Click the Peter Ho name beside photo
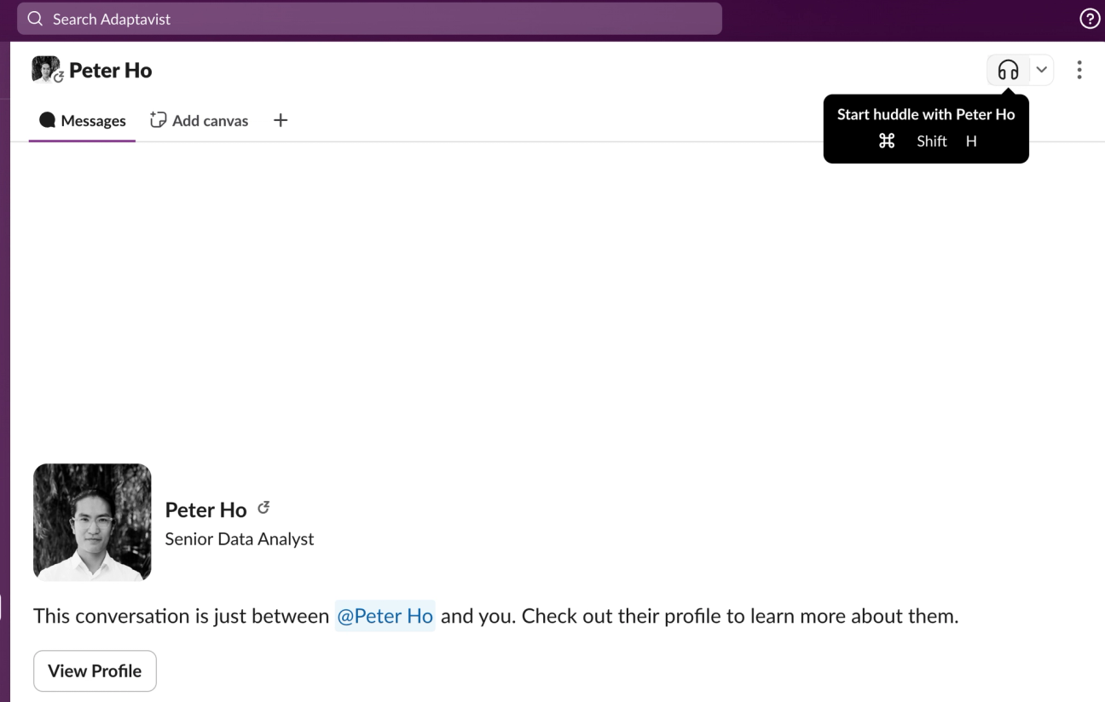The image size is (1105, 702). 205,509
